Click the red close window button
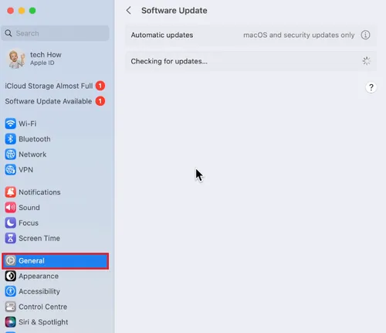 (x=11, y=11)
